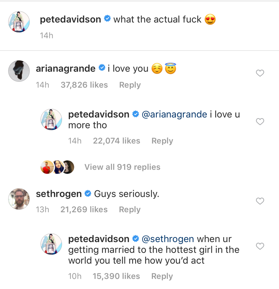Expand View all 919 replies

(x=122, y=167)
